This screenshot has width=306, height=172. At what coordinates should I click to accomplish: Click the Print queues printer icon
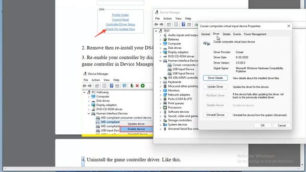coord(165,103)
